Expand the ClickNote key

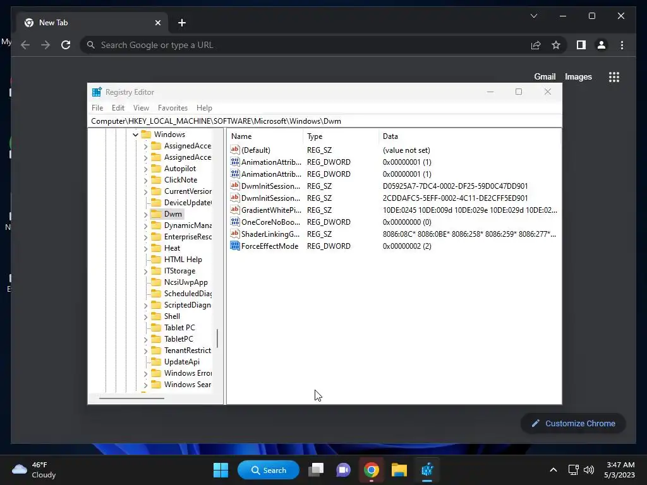pyautogui.click(x=145, y=180)
